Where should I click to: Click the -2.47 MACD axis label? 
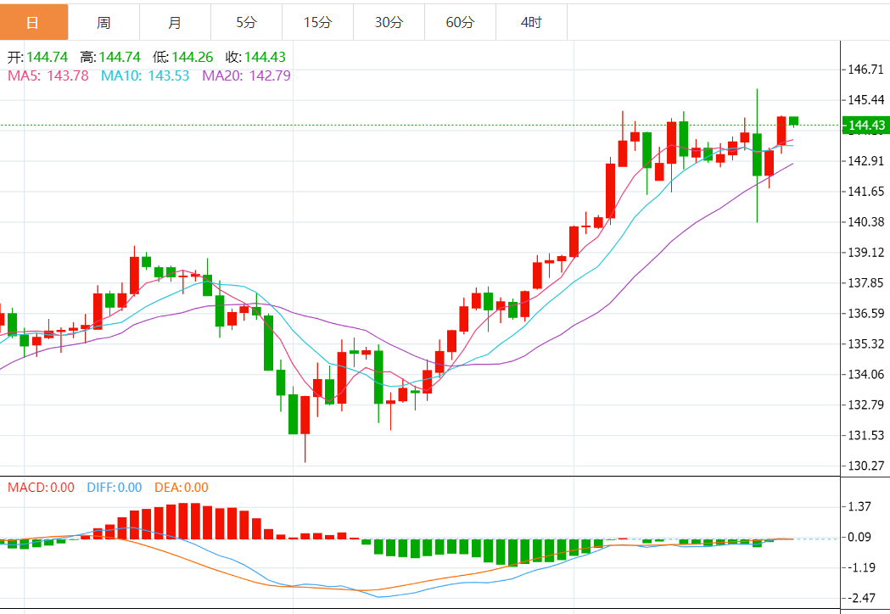point(862,598)
